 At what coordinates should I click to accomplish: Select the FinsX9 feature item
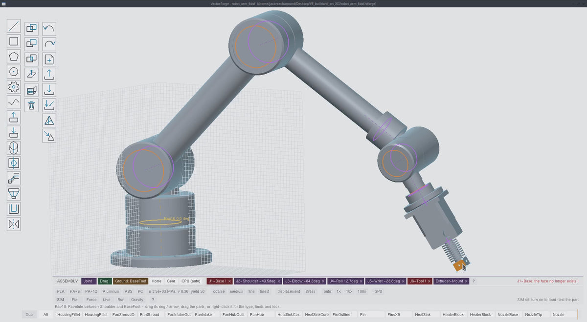click(399, 315)
